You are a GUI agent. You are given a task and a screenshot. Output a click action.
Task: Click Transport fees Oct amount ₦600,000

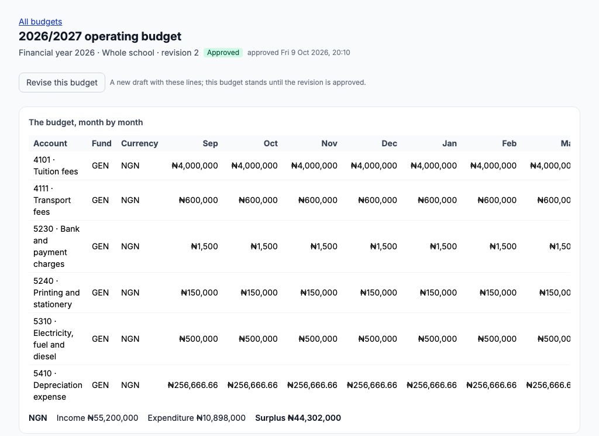258,200
